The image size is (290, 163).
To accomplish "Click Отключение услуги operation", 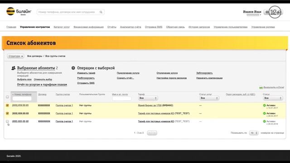I will pos(167,73).
